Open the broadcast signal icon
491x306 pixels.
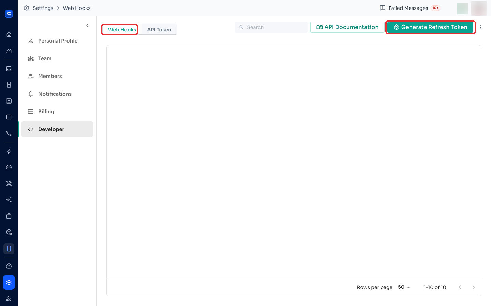[9, 167]
